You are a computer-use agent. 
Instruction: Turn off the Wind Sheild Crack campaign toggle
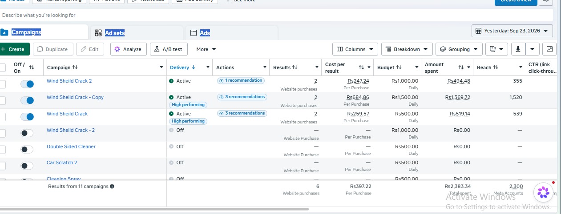click(x=27, y=117)
